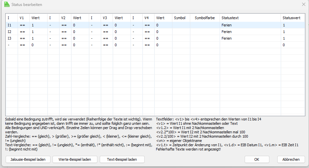
Task: Click the first column I header
Action: coord(12,18)
